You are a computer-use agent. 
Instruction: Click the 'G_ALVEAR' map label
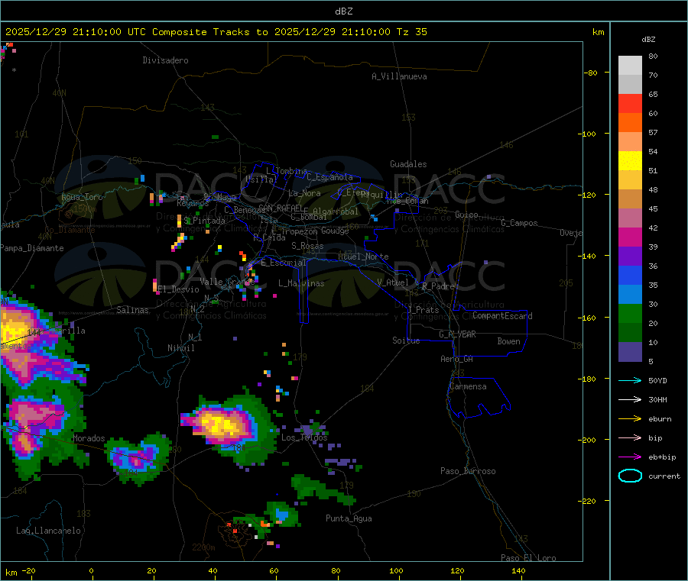coord(457,334)
